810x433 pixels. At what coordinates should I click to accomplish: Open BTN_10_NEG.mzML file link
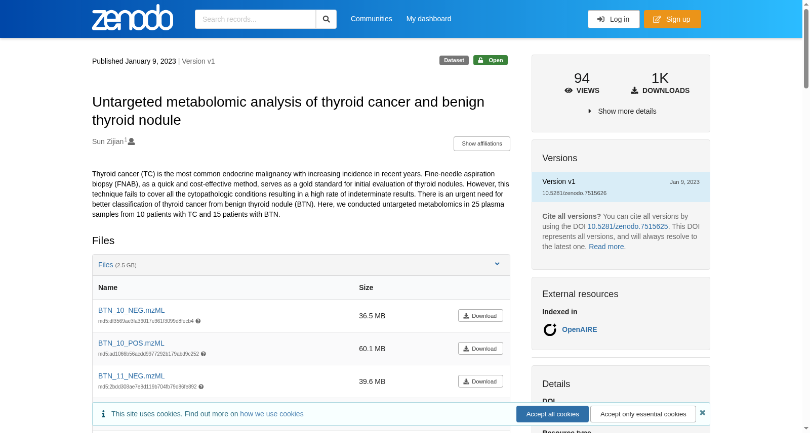pyautogui.click(x=131, y=310)
